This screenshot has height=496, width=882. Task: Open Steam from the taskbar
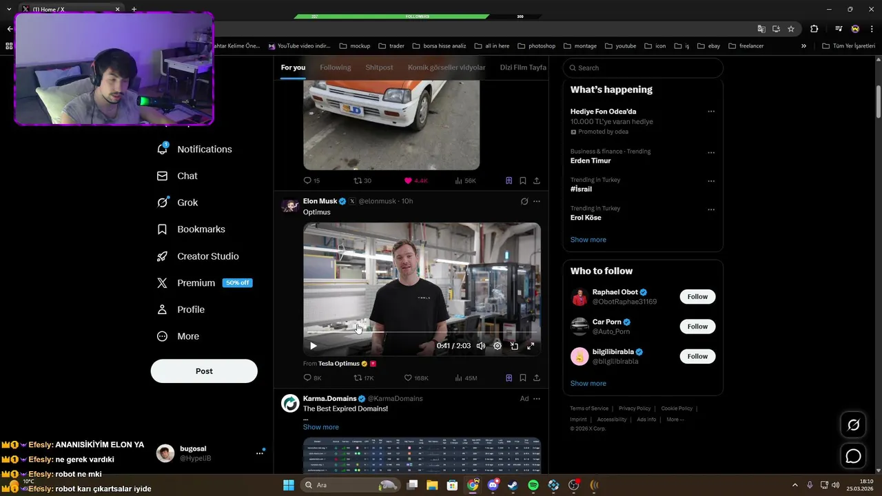coord(513,485)
